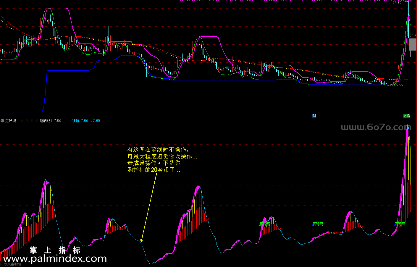
Task: Select the gray latest candlestick body
Action: [413, 44]
